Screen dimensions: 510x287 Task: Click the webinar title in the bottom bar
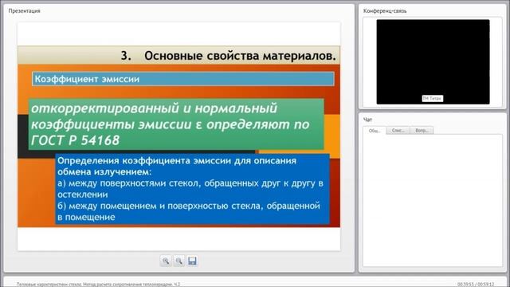click(x=98, y=284)
